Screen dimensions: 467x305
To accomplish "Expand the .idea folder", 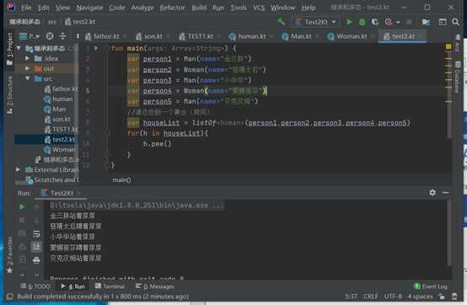I will click(28, 58).
